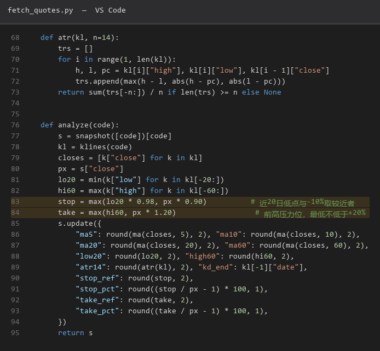Image resolution: width=380 pixels, height=351 pixels.
Task: Click the 'kl = klines(code)' line
Action: (95, 147)
